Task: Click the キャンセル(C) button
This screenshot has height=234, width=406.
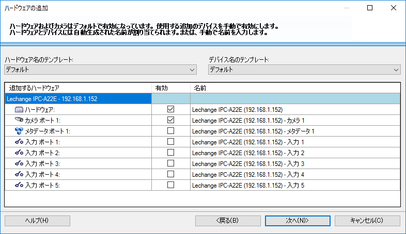Action: tap(367, 221)
